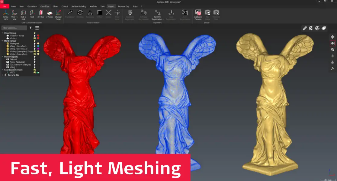Select the On Slice coordinate tool
The height and width of the screenshot is (181, 337).
(41, 14)
